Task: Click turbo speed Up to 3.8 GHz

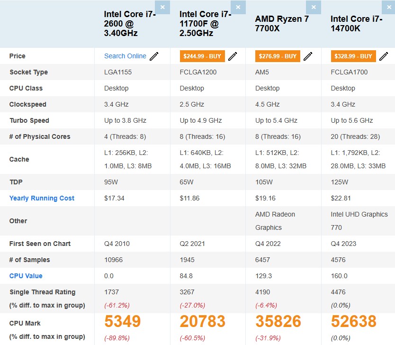Action: click(x=125, y=120)
